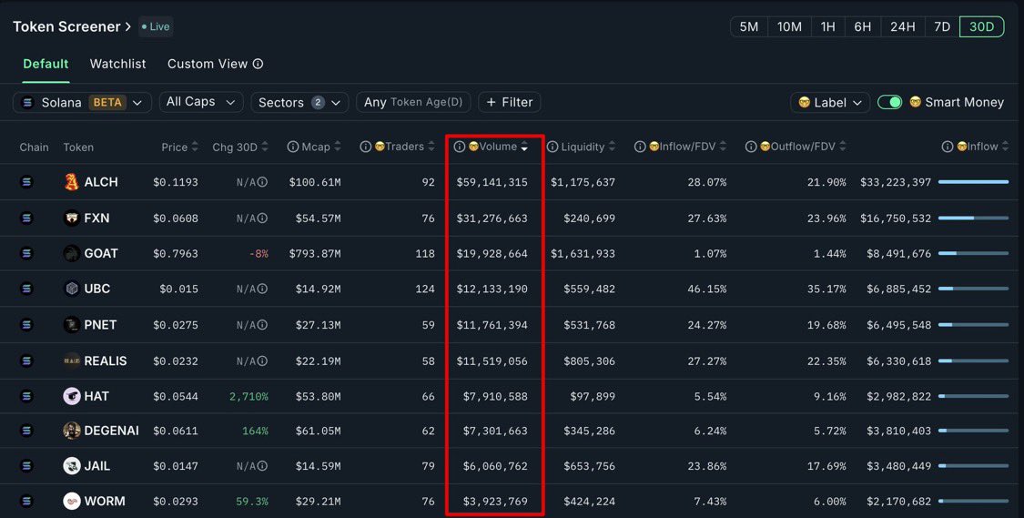
Task: Click the Any Token Age(D) field
Action: (x=413, y=103)
